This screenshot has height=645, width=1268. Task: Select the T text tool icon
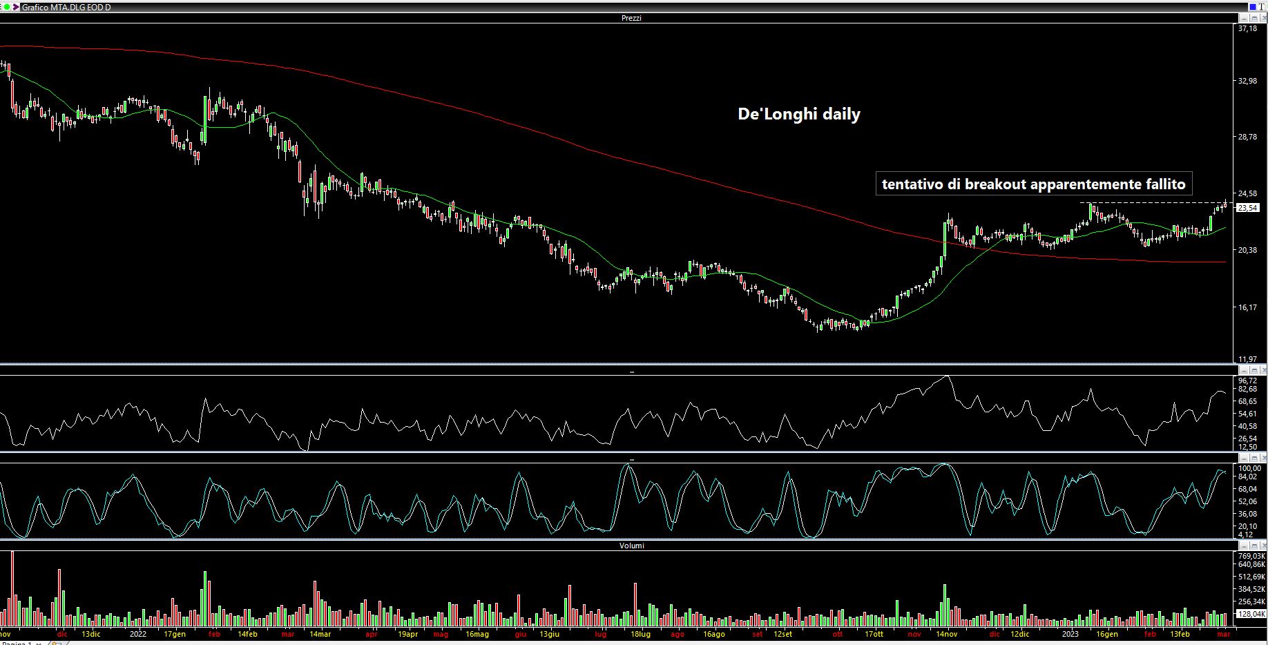pos(1261,7)
